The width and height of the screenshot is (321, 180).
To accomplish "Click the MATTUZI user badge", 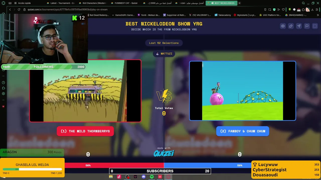I will [164, 54].
